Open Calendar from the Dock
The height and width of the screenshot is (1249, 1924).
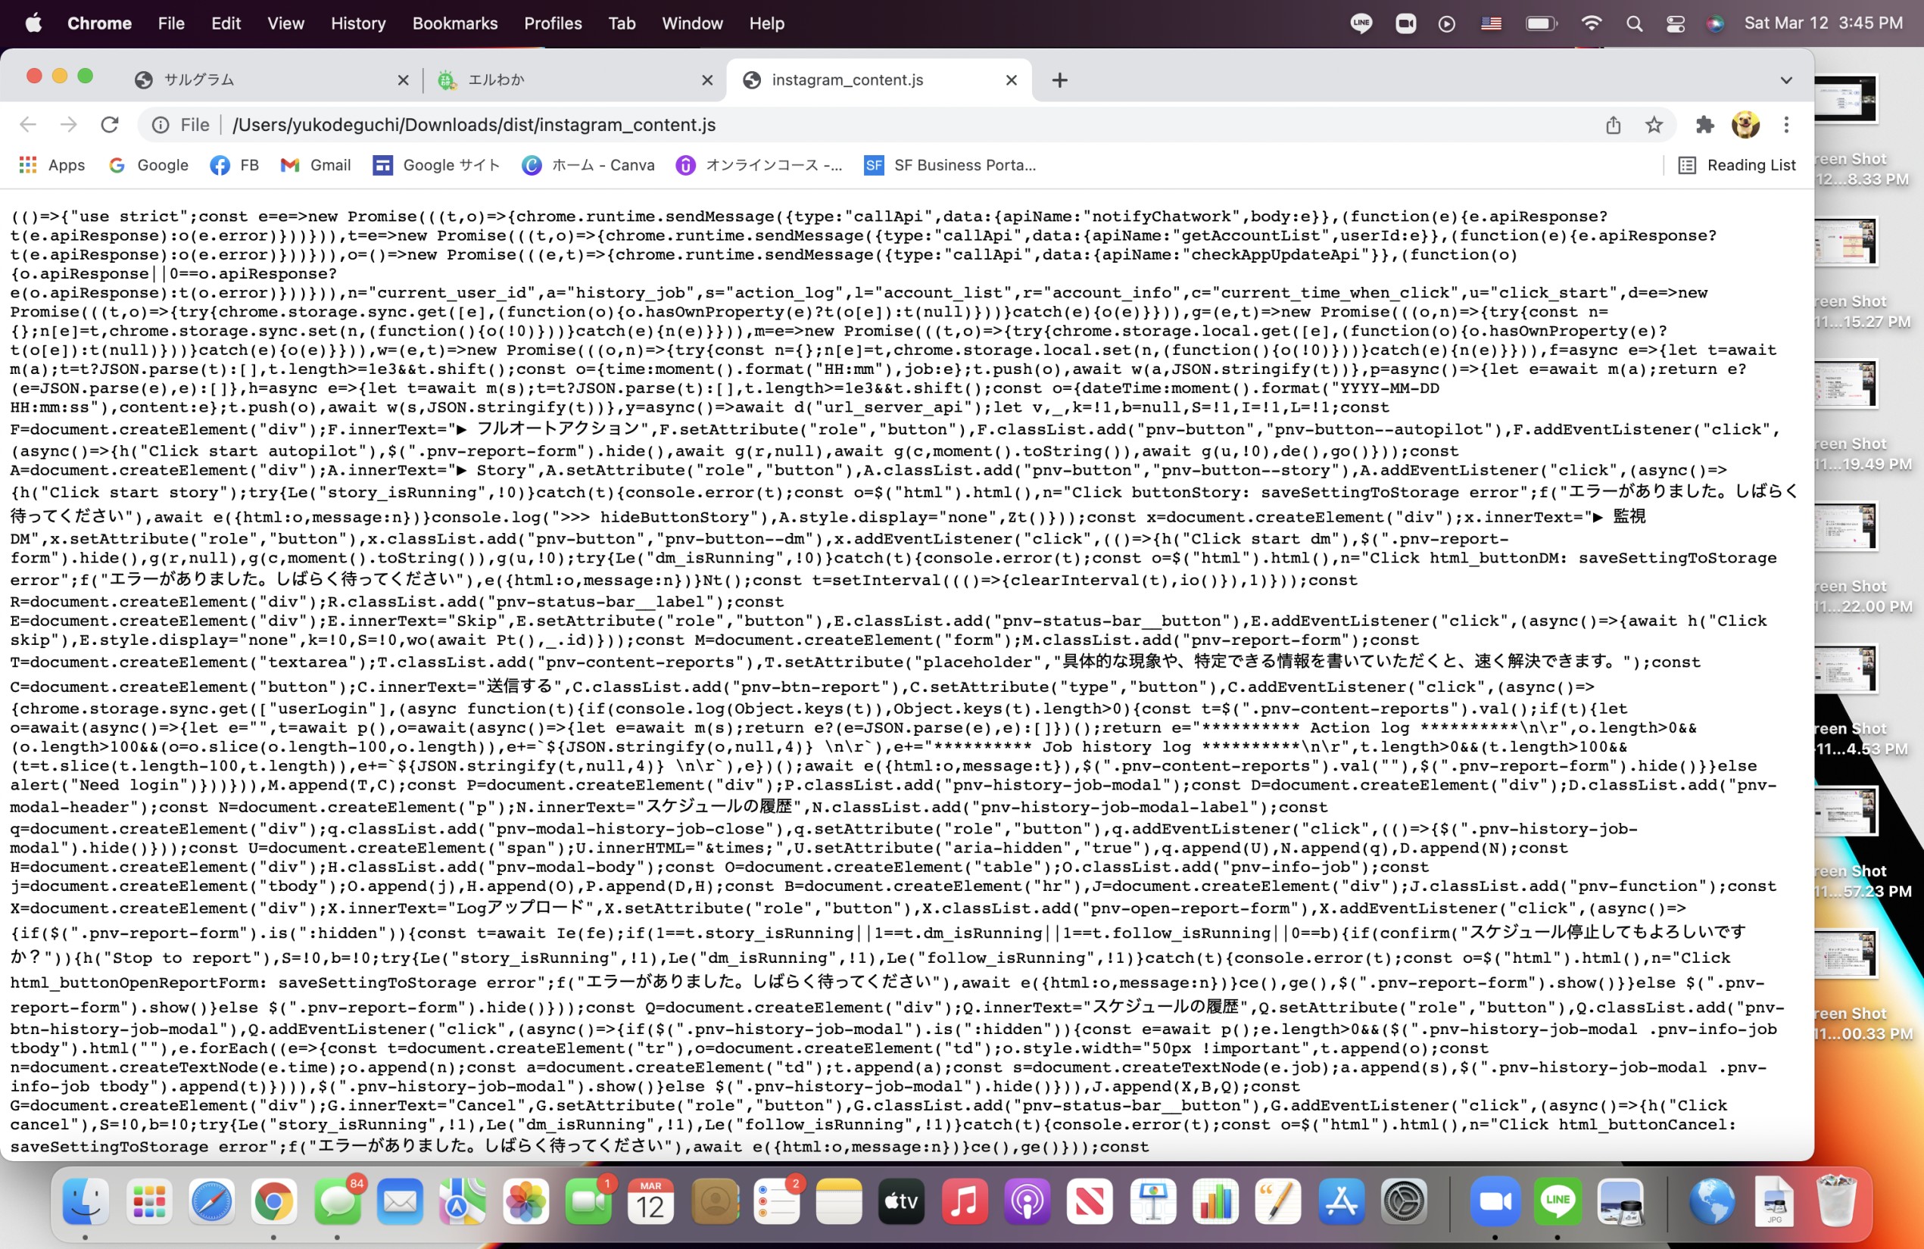pyautogui.click(x=650, y=1201)
